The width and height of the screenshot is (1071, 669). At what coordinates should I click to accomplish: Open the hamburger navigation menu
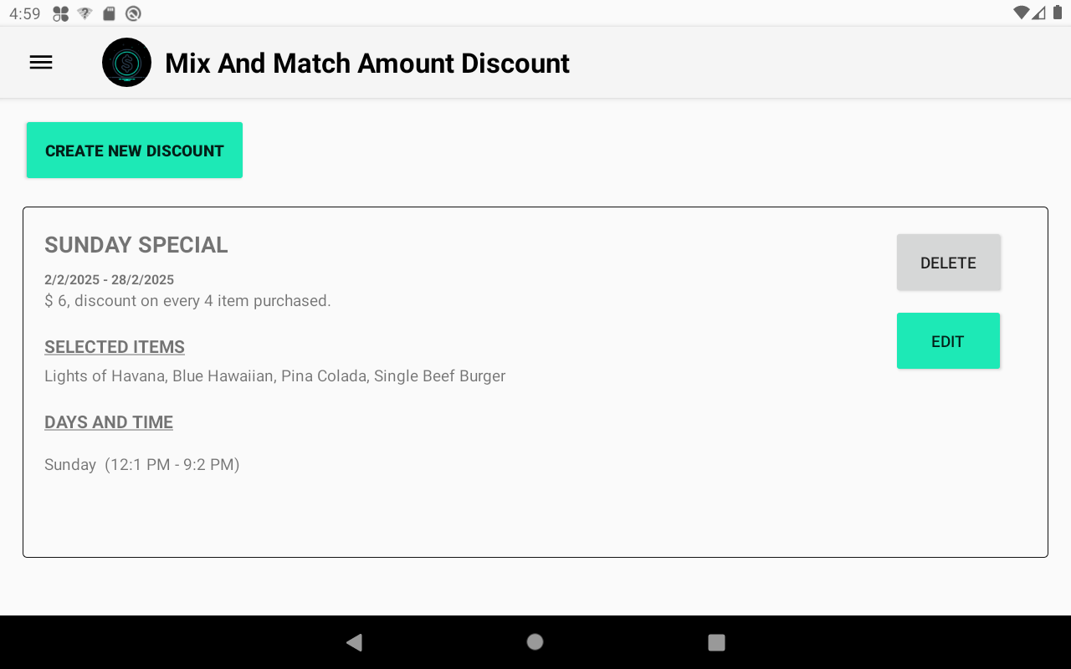click(41, 63)
